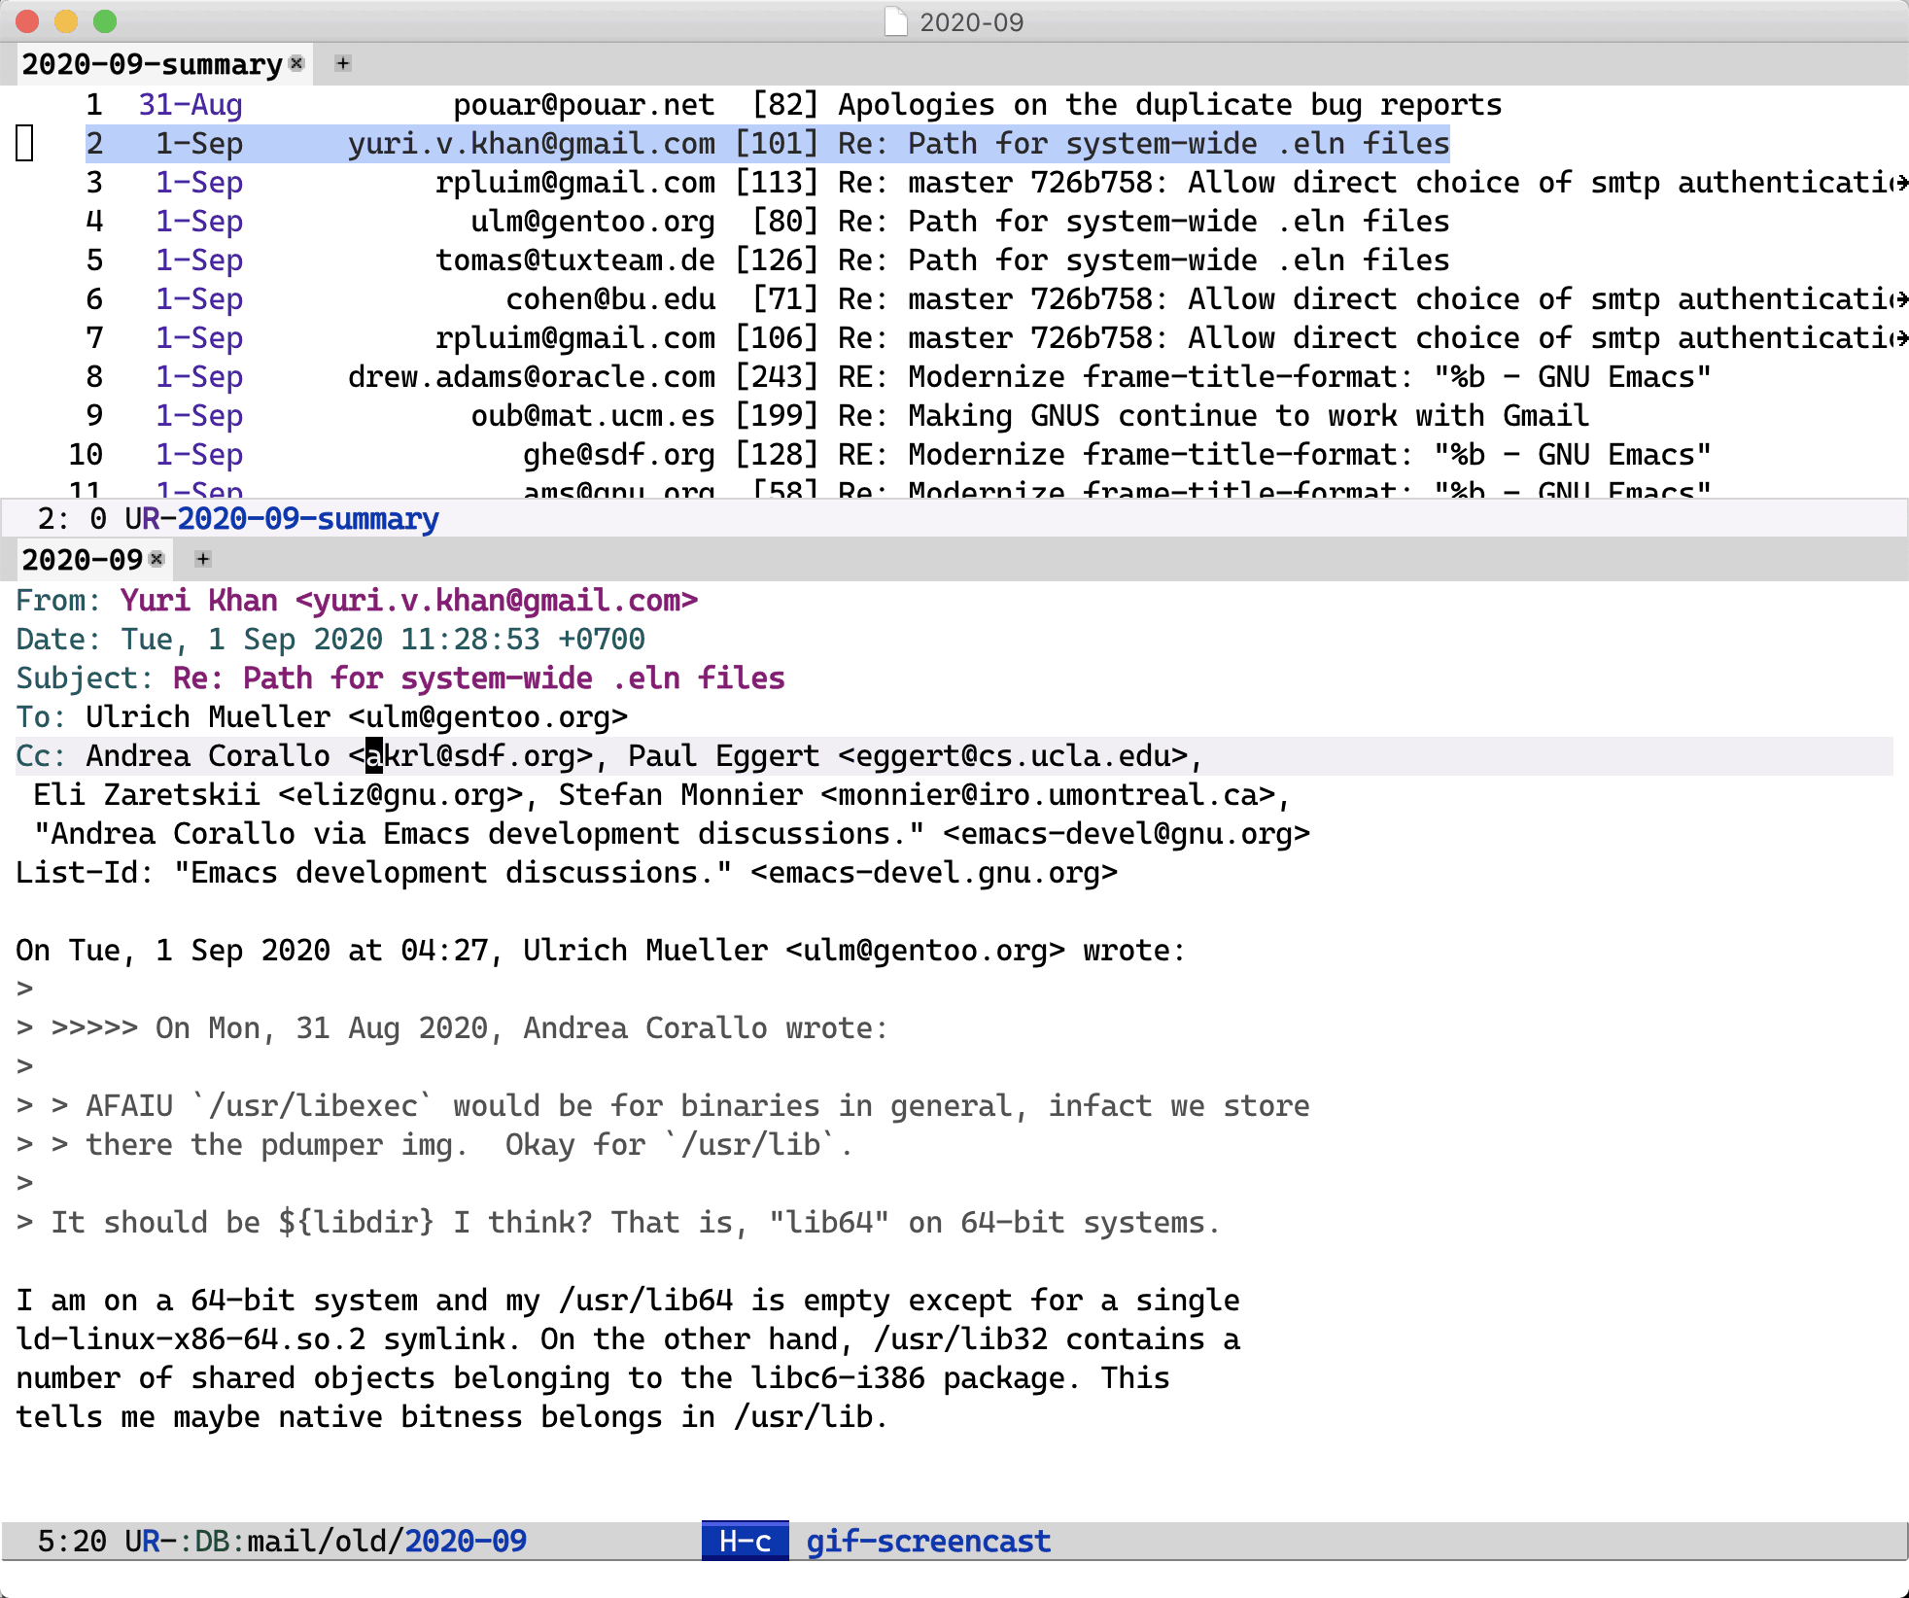
Task: Click 2020-09-summary buffer name in modeline
Action: (x=307, y=519)
